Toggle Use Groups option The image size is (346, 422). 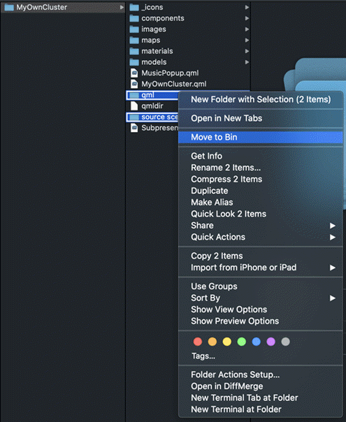[x=261, y=286]
